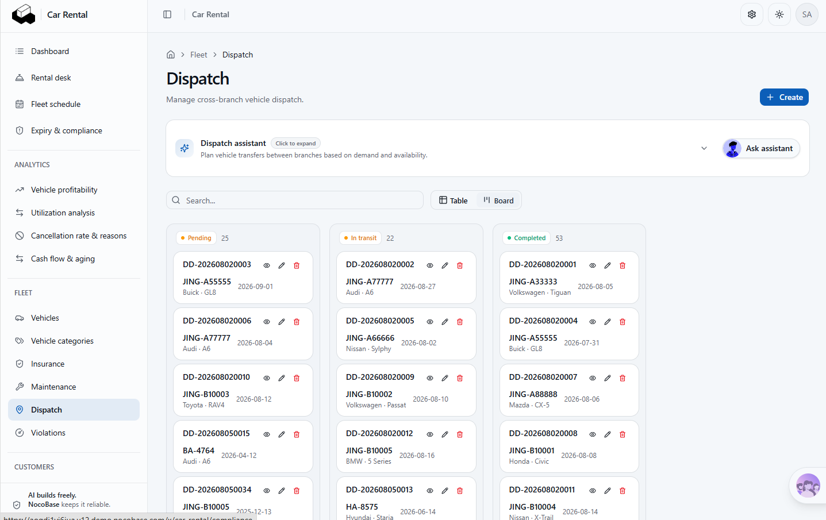Delete dispatch DD-202608020002
The width and height of the screenshot is (826, 520).
click(460, 265)
